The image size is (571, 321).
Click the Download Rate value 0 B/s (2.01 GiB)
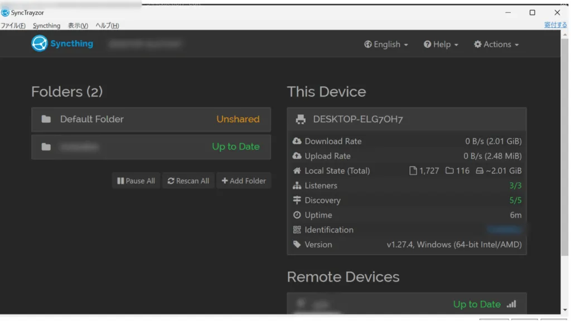[x=493, y=141]
